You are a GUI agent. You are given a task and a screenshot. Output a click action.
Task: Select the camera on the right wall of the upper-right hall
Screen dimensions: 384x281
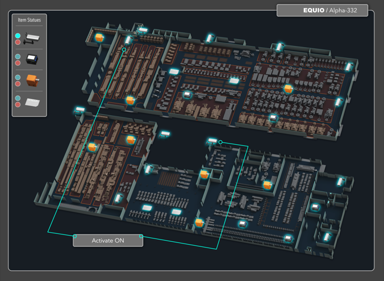pyautogui.click(x=339, y=102)
